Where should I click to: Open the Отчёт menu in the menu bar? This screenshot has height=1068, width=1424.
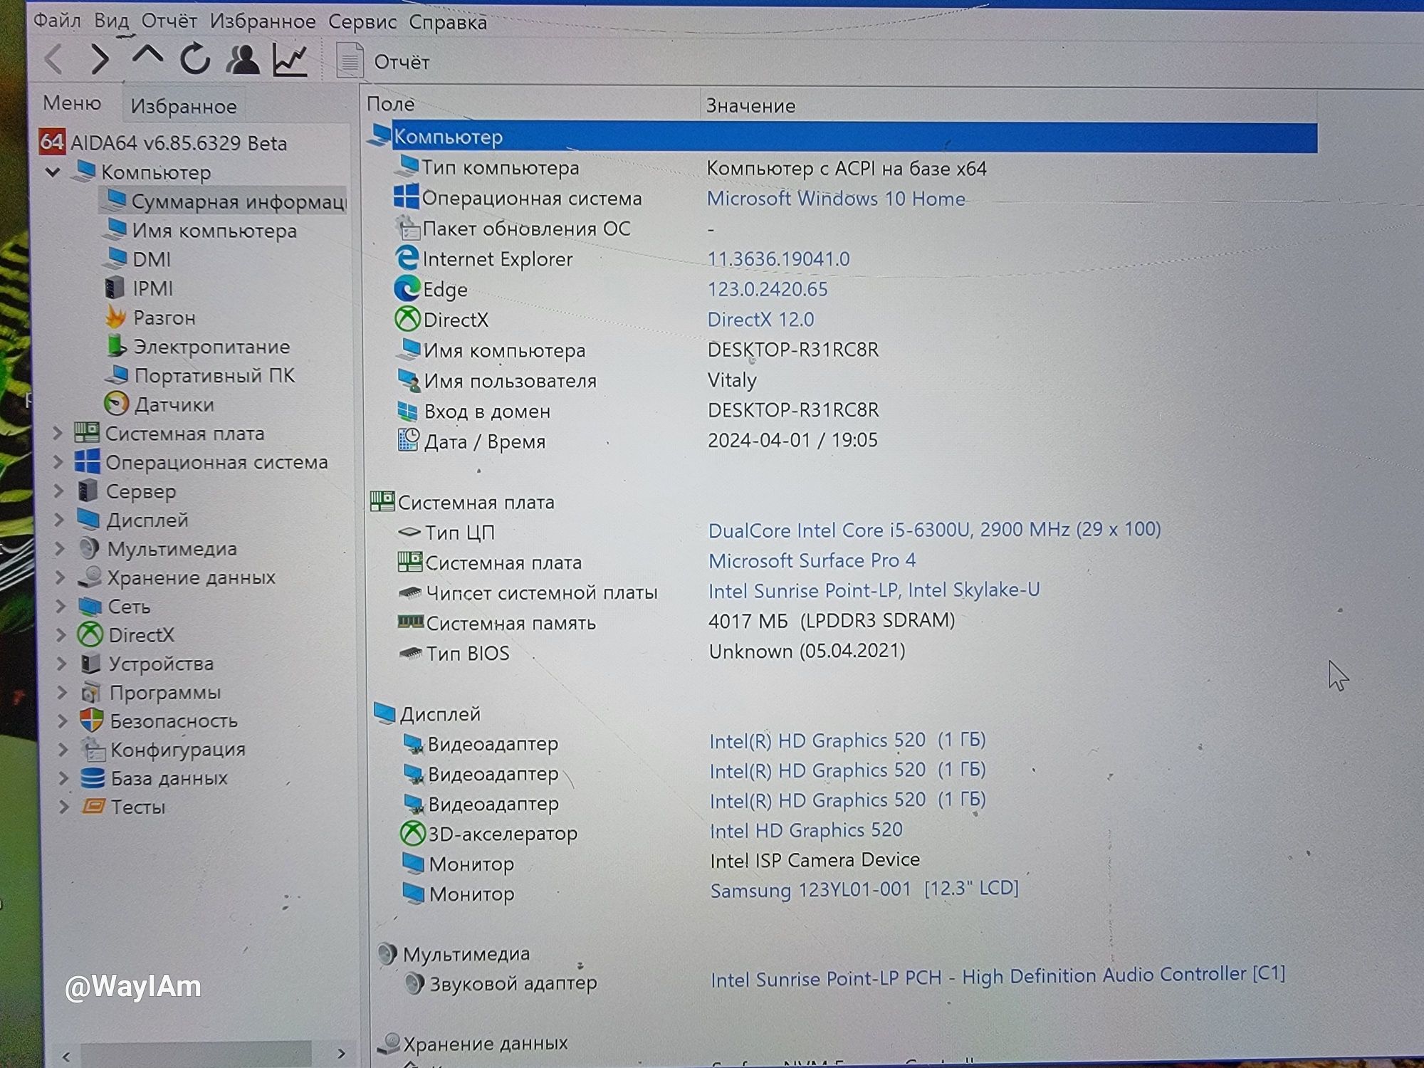(x=169, y=21)
